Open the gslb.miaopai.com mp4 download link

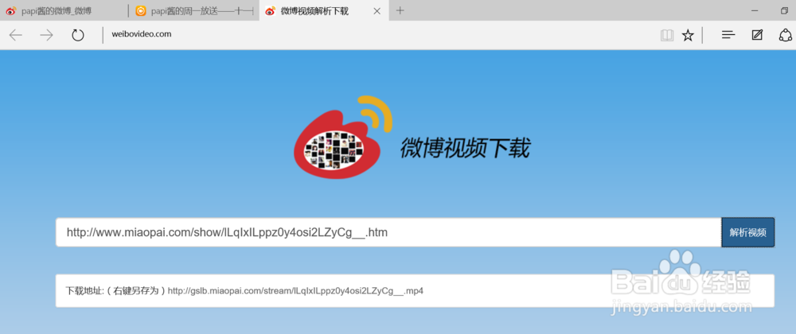coord(295,291)
